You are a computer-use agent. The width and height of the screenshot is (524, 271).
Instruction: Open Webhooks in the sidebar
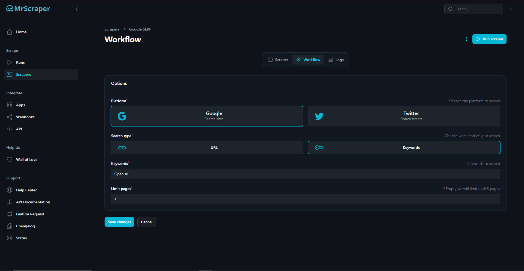(x=41, y=117)
